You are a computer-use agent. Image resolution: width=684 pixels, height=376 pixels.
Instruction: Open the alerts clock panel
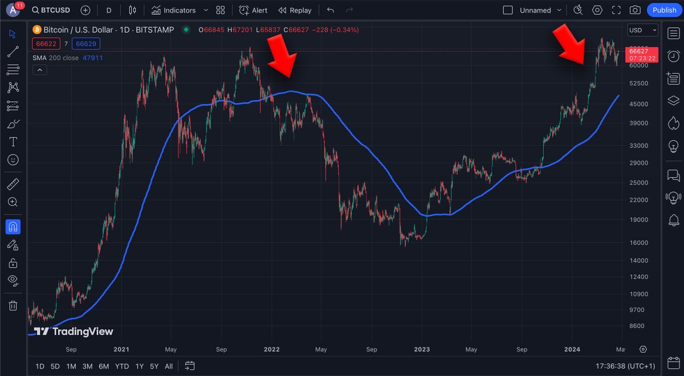pos(673,56)
